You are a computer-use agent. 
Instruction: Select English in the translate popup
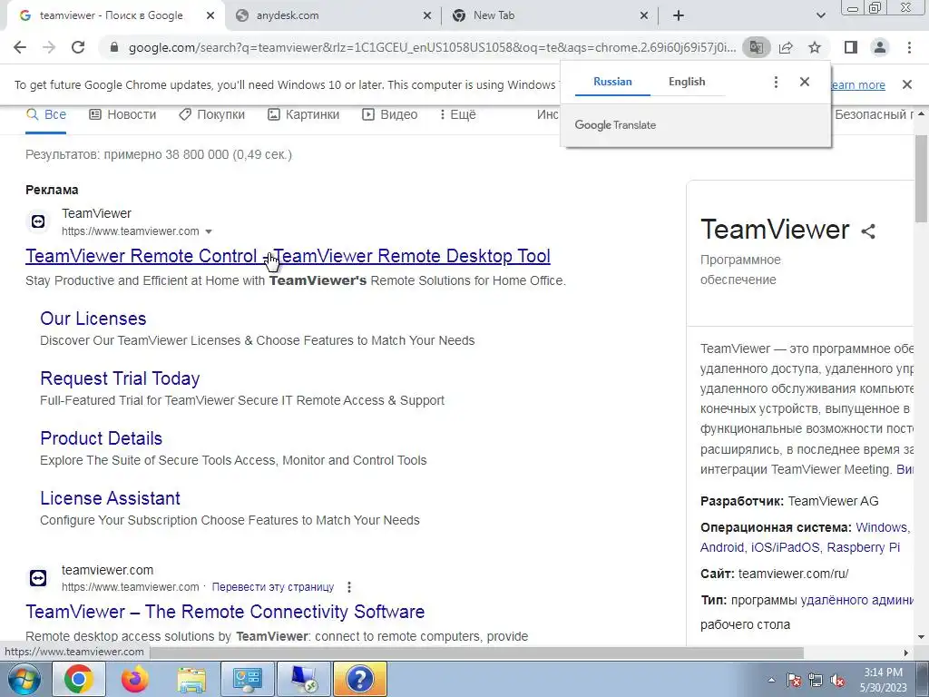[x=687, y=82]
